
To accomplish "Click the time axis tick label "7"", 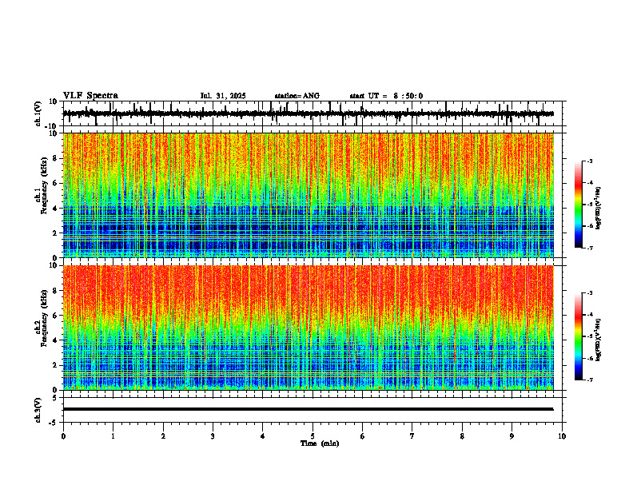I will 412,436.
